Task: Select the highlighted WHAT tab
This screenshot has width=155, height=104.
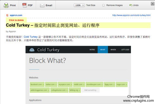Action: tap(103, 50)
